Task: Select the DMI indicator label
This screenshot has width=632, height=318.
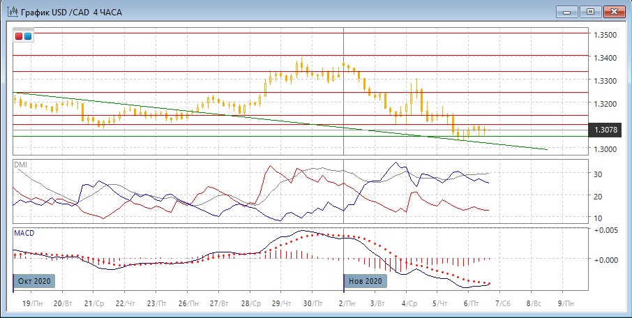Action: point(21,164)
